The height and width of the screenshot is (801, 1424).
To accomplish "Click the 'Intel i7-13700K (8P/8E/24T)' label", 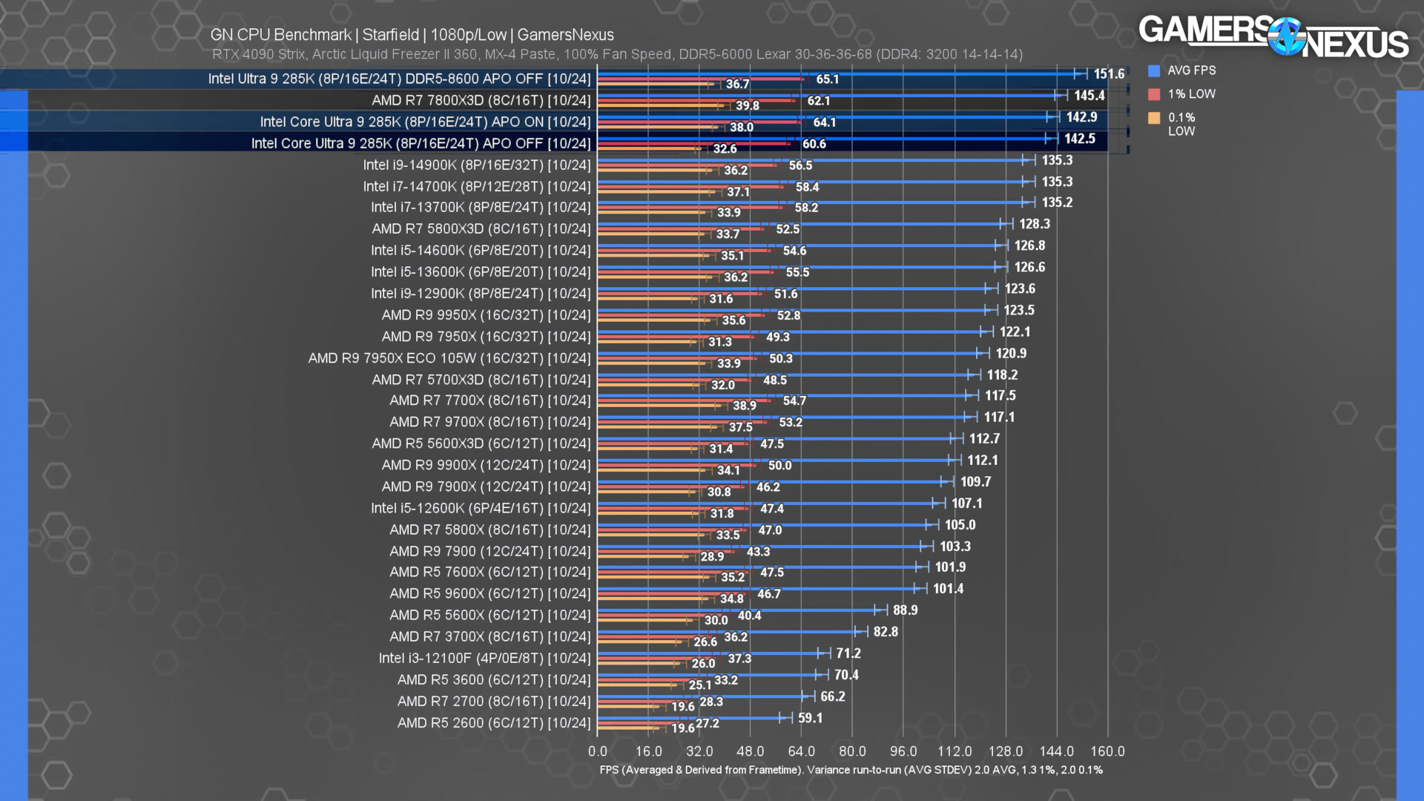I will pos(481,207).
